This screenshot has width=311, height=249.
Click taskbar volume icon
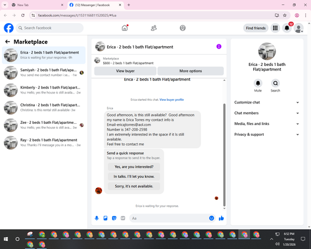[x=277, y=244]
